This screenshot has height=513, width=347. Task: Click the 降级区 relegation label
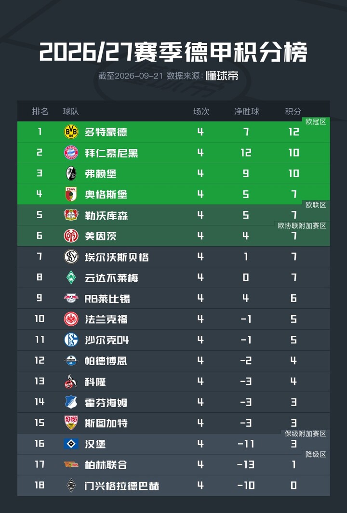click(x=316, y=454)
